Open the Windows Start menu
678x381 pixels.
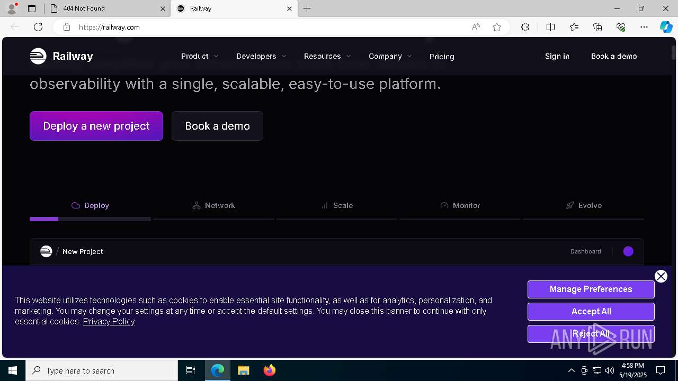[13, 370]
